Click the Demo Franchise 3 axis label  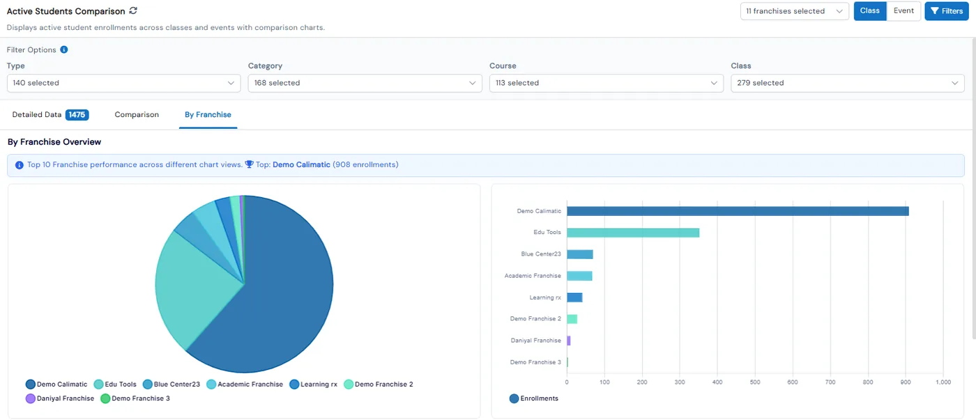(535, 362)
